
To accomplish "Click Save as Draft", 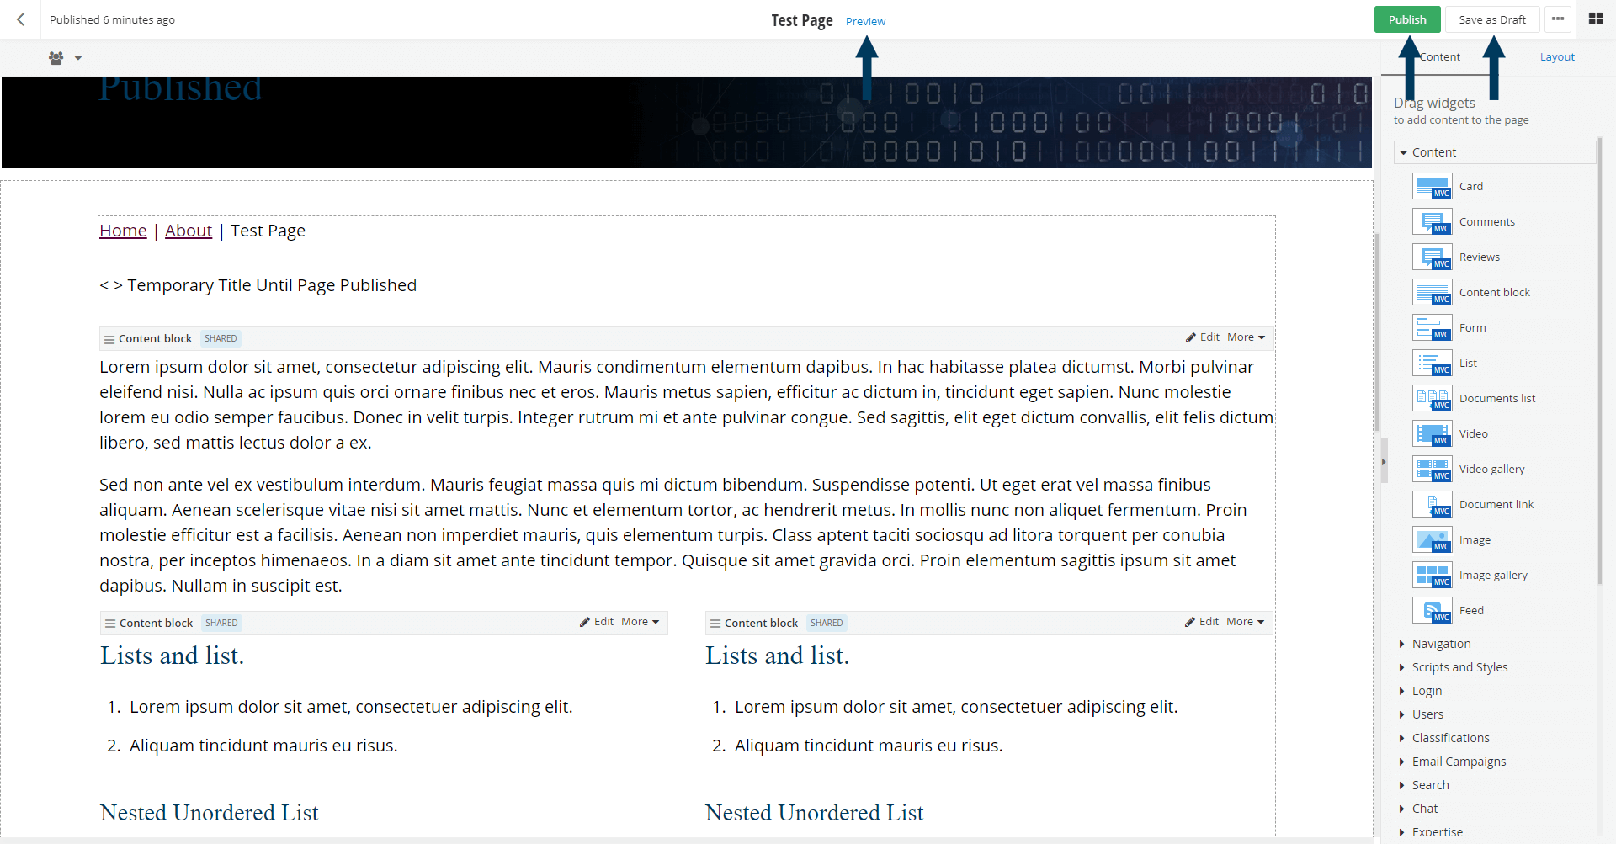I will tap(1492, 19).
